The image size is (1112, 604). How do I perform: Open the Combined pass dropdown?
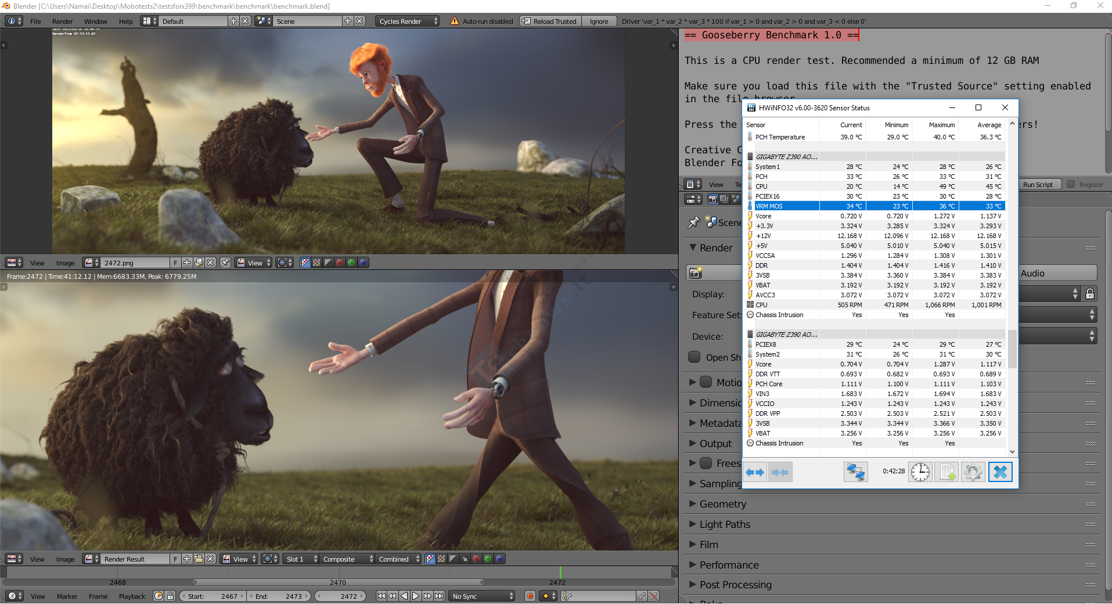pos(398,559)
